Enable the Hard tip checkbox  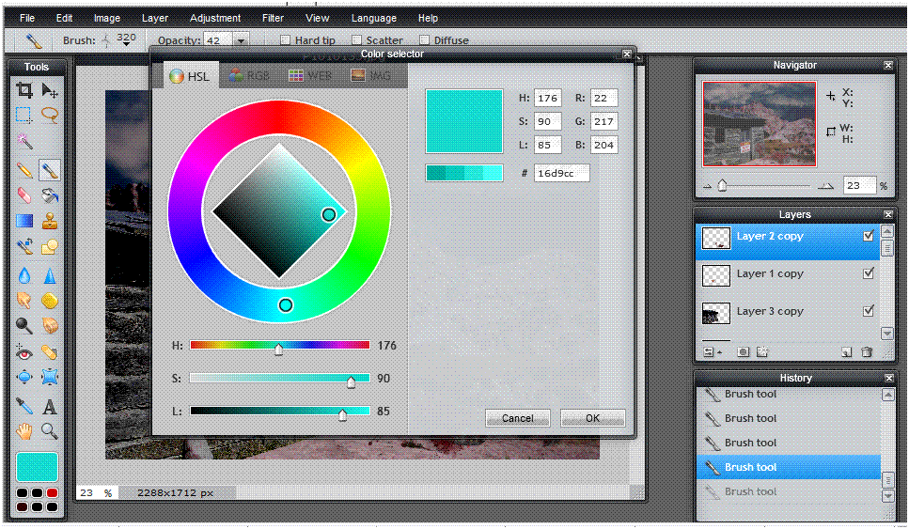tap(285, 40)
